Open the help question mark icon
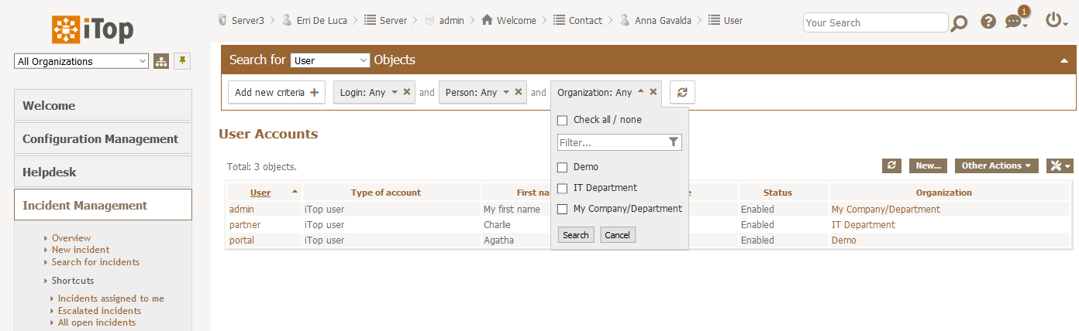The width and height of the screenshot is (1079, 331). click(x=988, y=22)
